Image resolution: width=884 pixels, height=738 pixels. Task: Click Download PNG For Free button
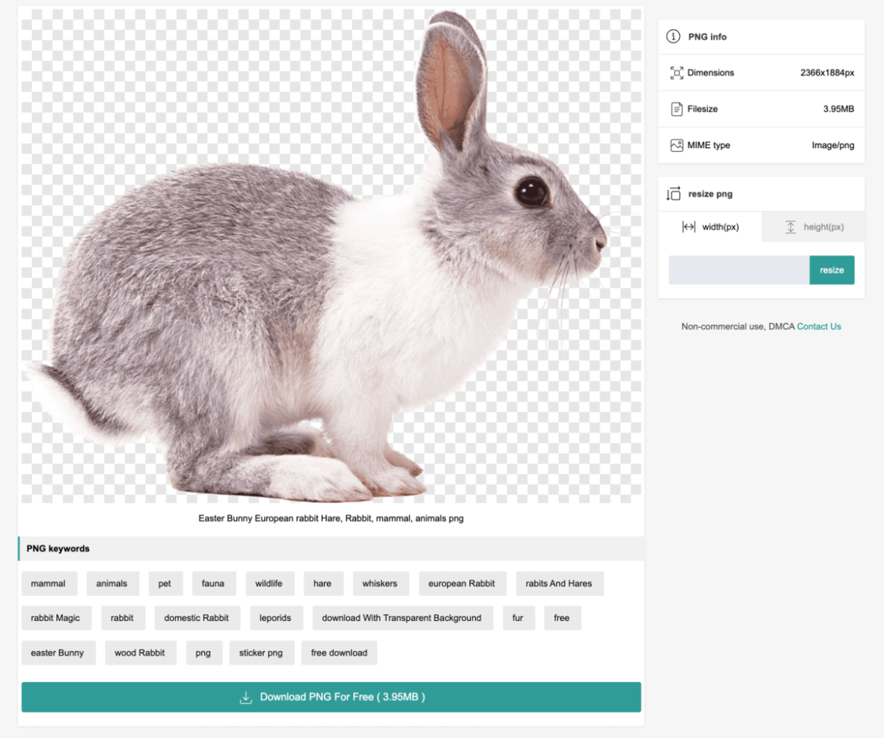tap(331, 697)
